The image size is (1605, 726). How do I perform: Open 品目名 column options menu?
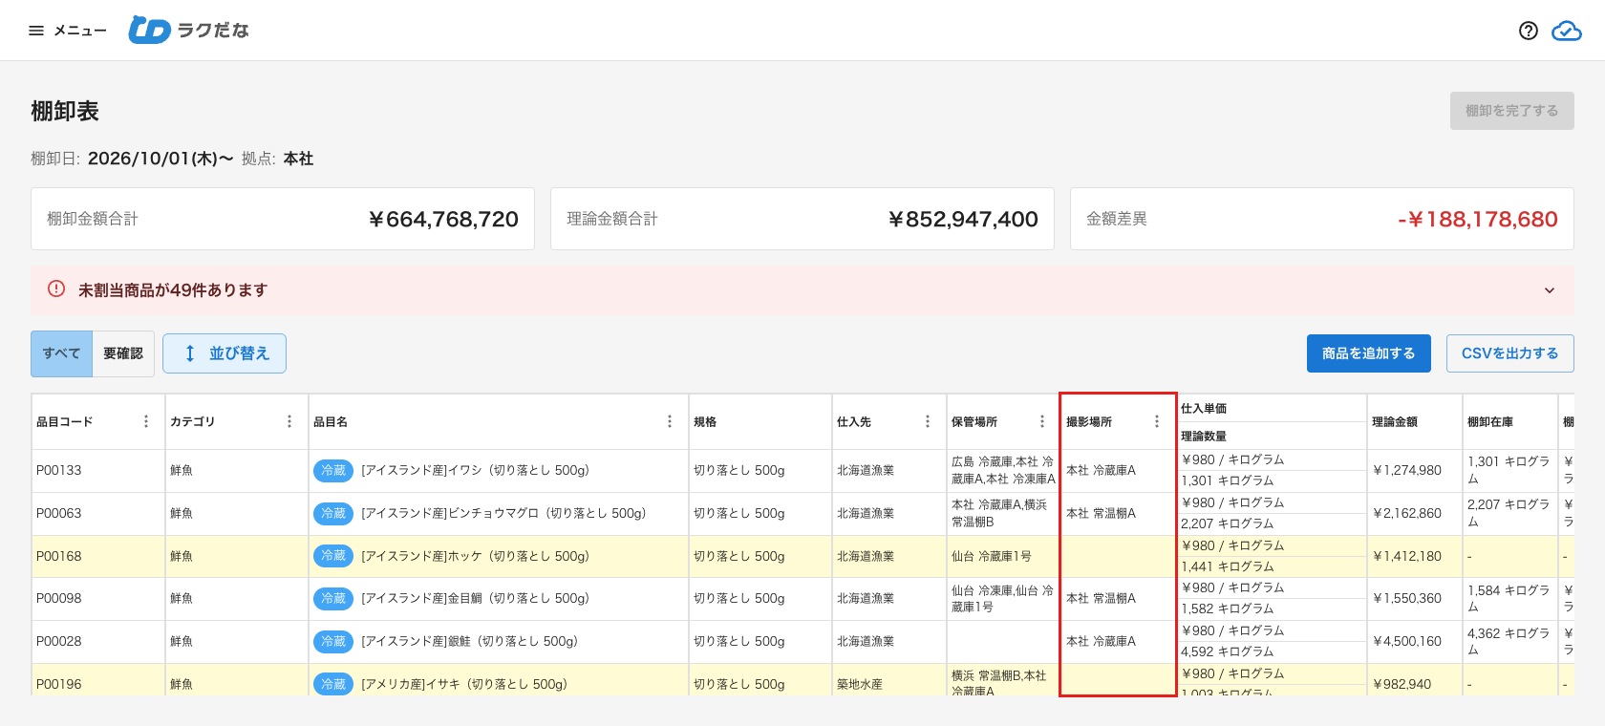(x=670, y=421)
